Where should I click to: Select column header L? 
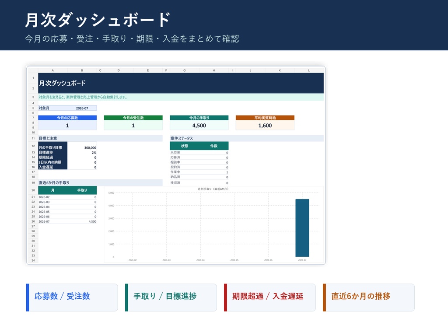coord(309,70)
